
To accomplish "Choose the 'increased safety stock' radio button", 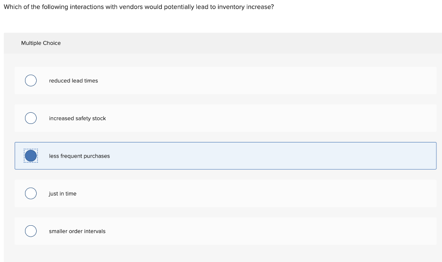I will (31, 118).
